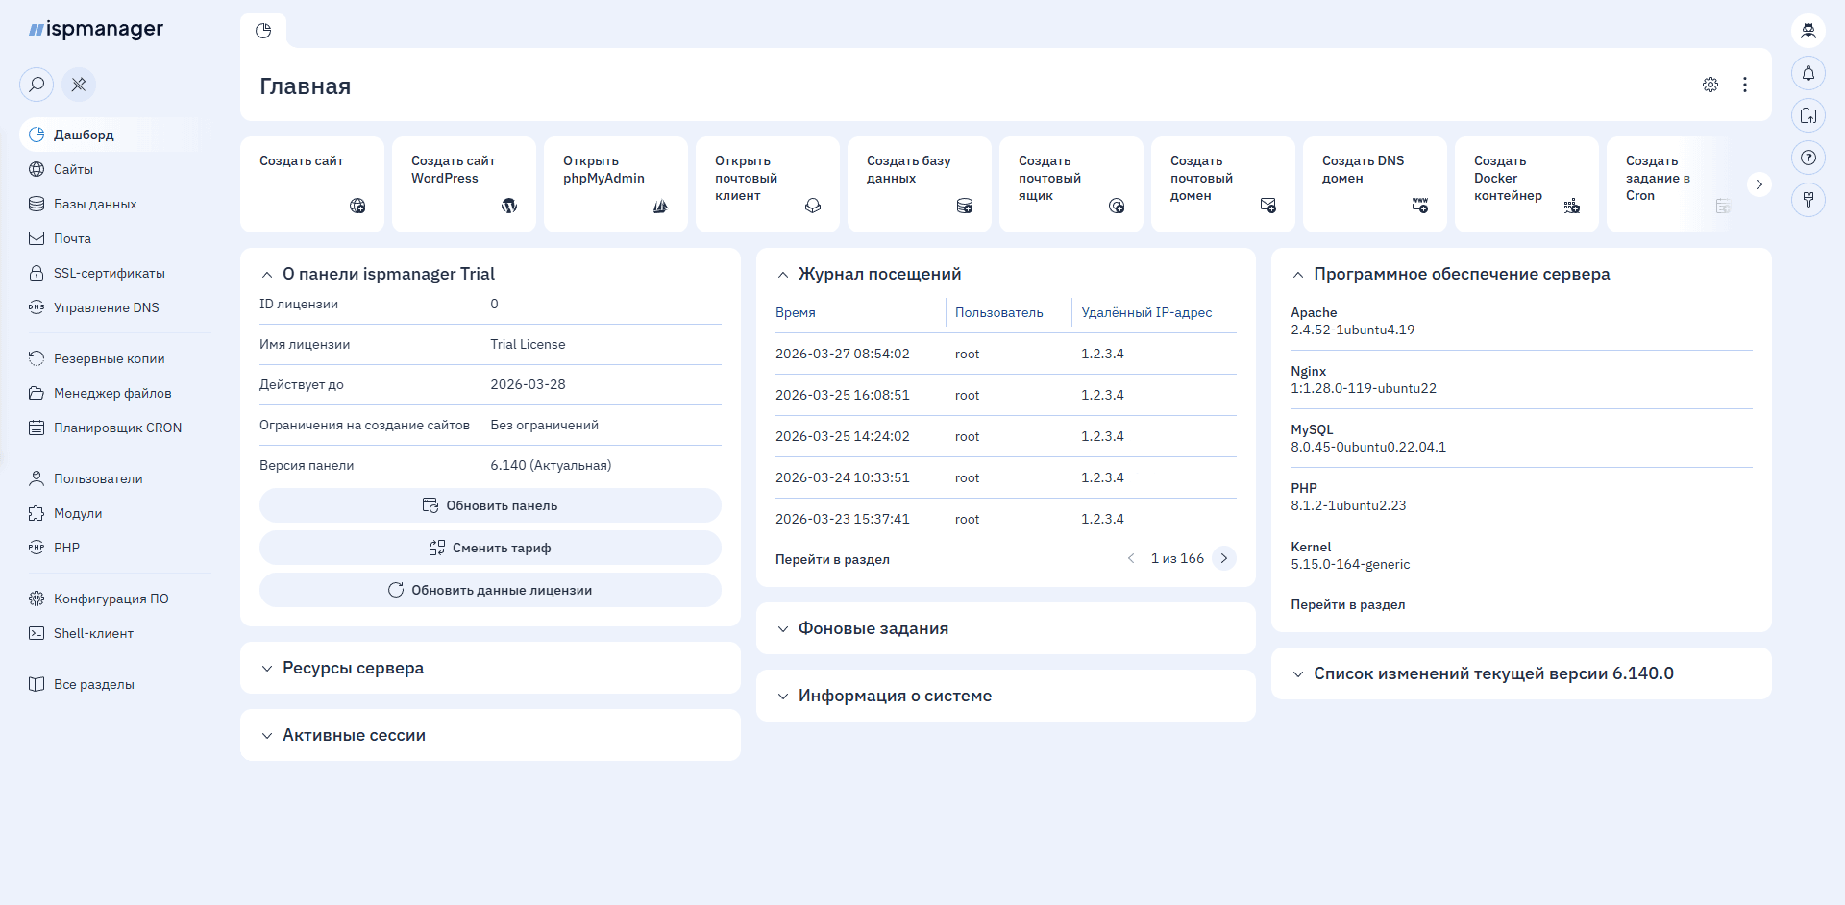This screenshot has height=905, width=1845.
Task: Select log row 2026-03-23 15:37:41
Action: pos(1005,519)
